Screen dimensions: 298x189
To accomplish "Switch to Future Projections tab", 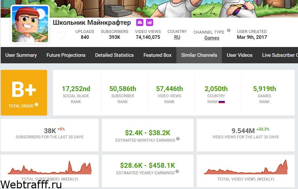I will click(x=66, y=55).
